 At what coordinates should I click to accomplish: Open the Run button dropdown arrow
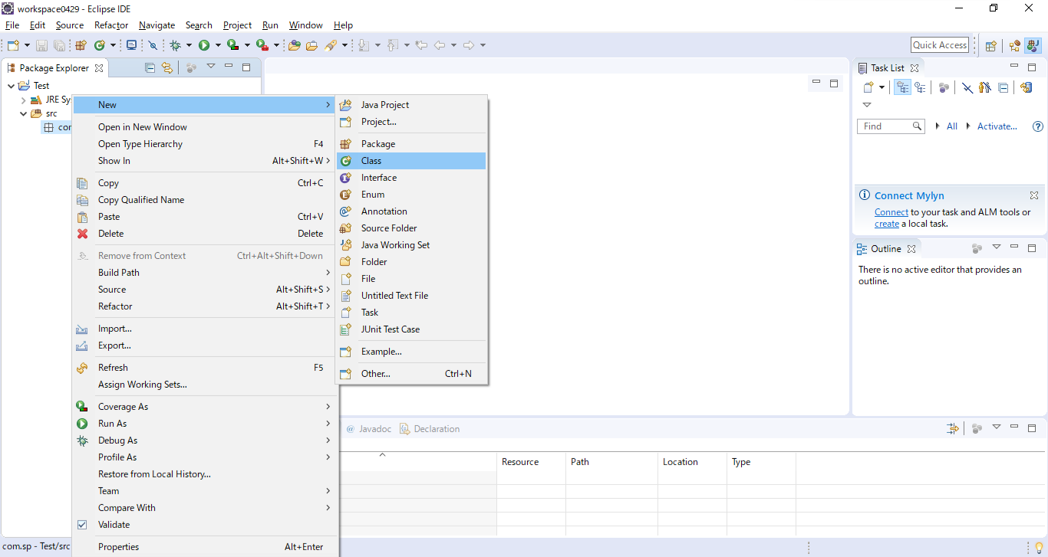pyautogui.click(x=218, y=45)
